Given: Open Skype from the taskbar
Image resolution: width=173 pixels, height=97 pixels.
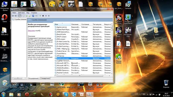Looking at the screenshot, I should pyautogui.click(x=66, y=94).
